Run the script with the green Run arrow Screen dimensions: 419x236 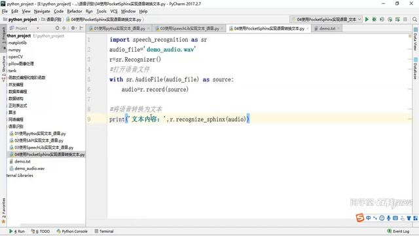(x=367, y=19)
